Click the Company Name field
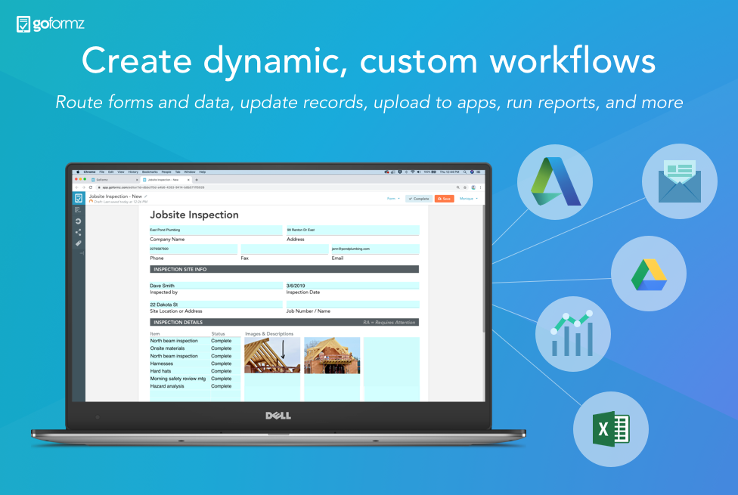Screen dimensions: 738x495 pos(216,230)
